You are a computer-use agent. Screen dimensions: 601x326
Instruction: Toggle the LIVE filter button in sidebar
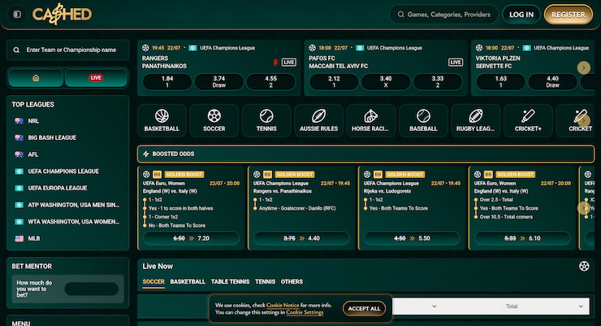pyautogui.click(x=96, y=78)
